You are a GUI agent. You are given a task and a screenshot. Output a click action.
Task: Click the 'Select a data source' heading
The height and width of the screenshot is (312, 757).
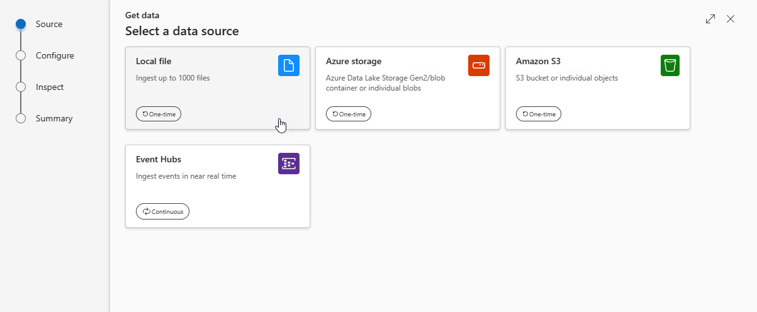[x=182, y=31]
